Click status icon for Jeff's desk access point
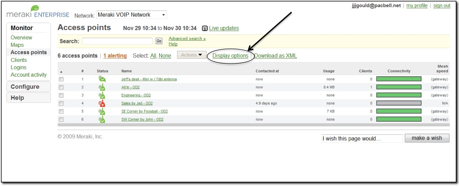 [x=102, y=79]
